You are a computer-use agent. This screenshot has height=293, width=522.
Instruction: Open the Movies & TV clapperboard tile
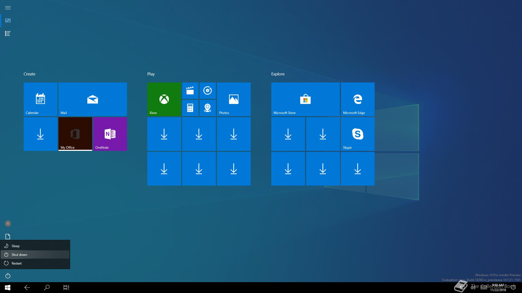[190, 91]
